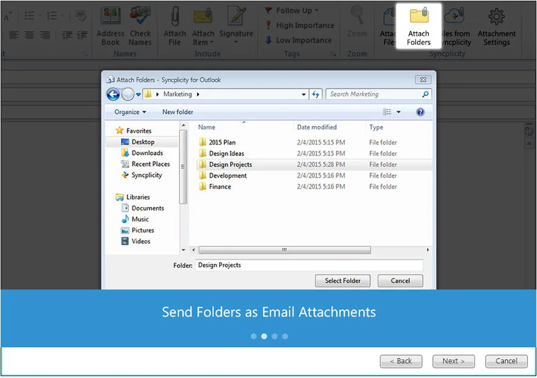Click the Folder name input field
The height and width of the screenshot is (378, 537).
[x=310, y=265]
